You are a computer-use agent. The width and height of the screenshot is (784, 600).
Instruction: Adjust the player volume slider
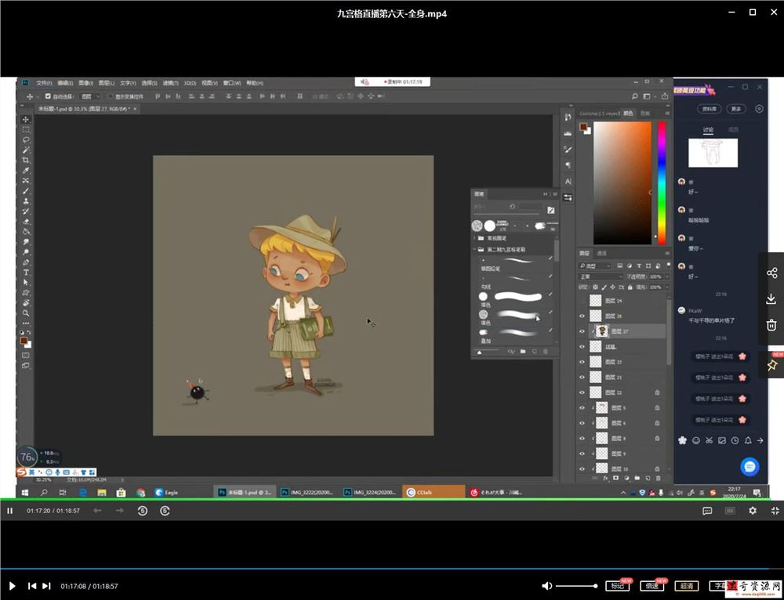coord(576,586)
